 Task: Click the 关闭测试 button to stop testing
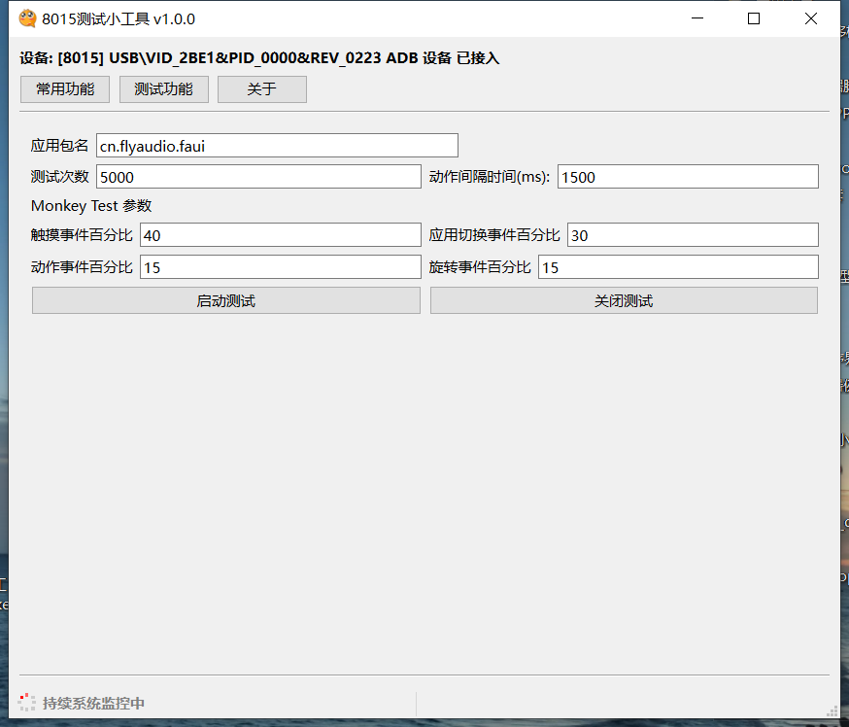coord(623,300)
